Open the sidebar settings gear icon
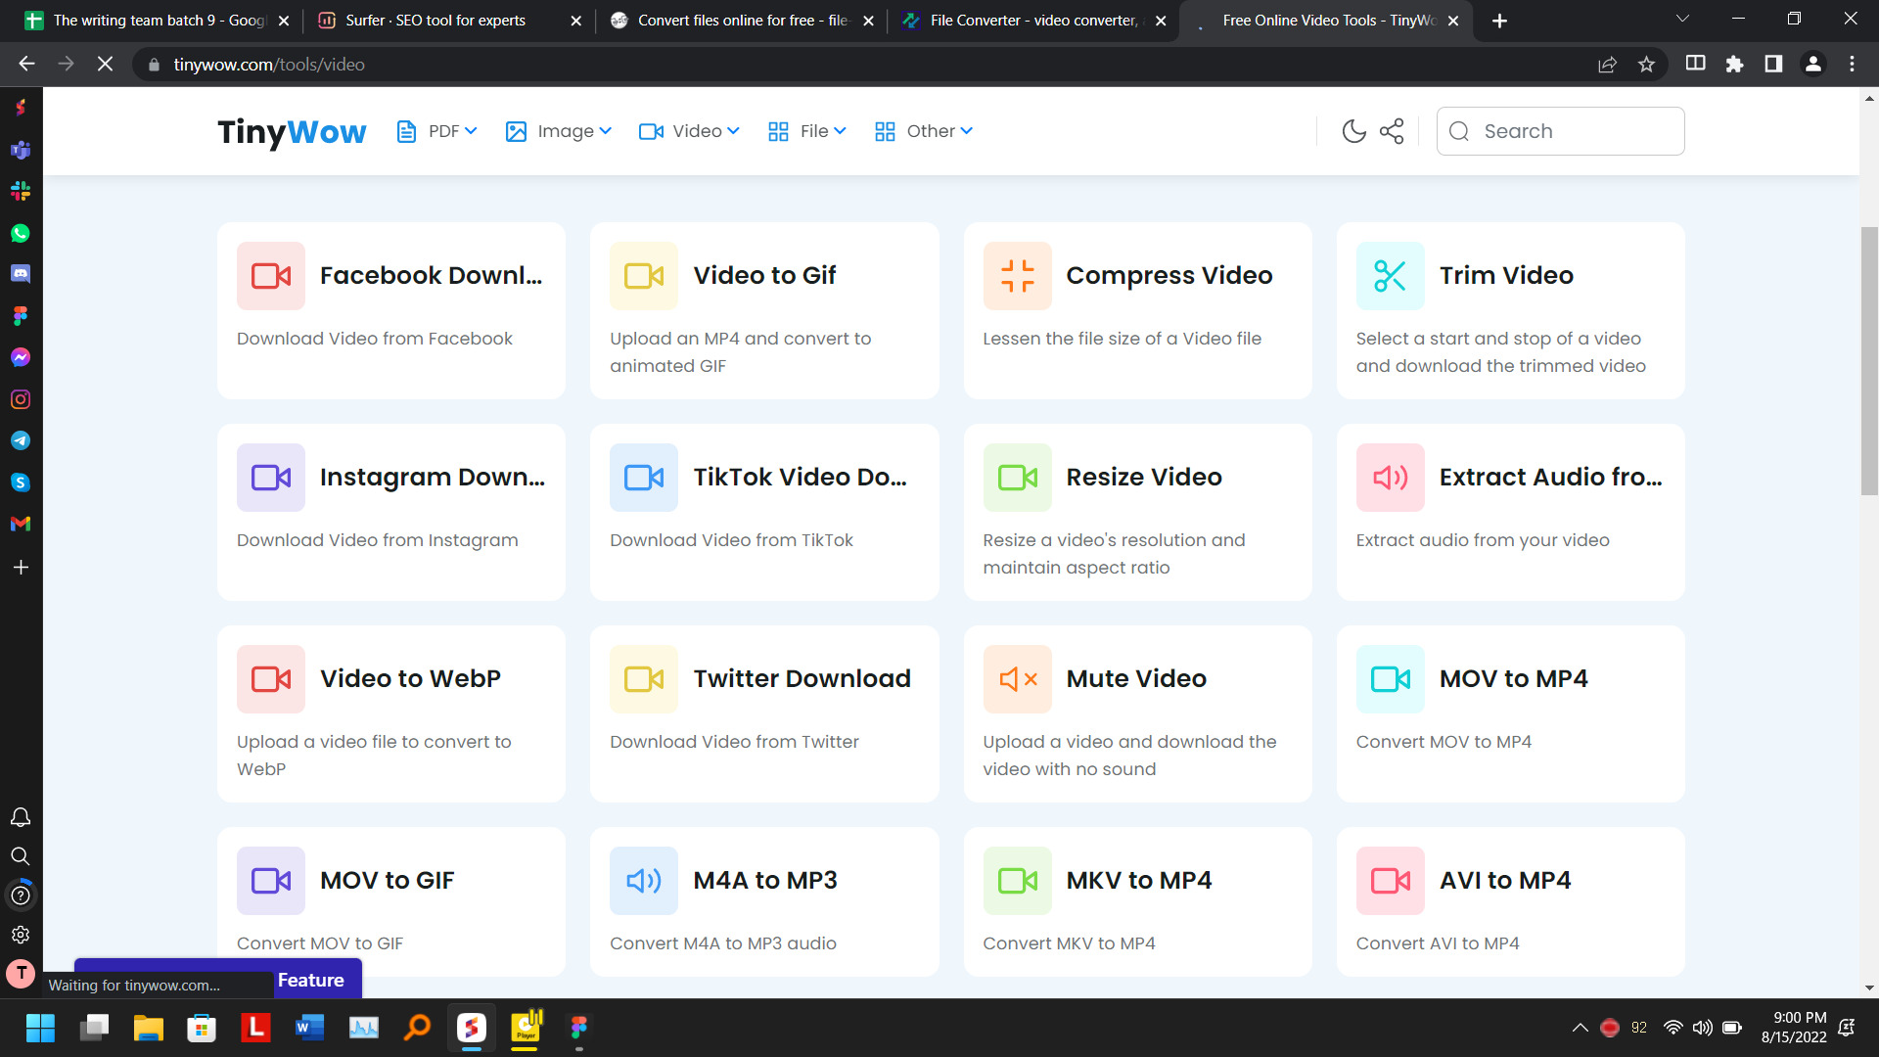The height and width of the screenshot is (1057, 1879). coord(21,935)
